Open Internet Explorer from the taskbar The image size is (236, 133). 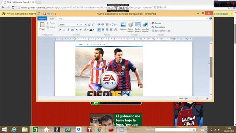tap(14, 130)
